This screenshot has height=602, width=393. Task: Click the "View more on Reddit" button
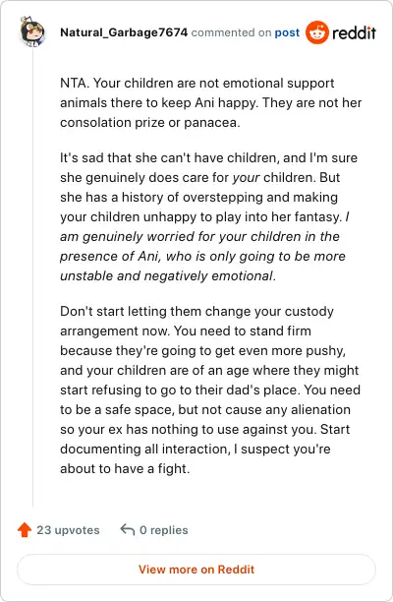196,570
